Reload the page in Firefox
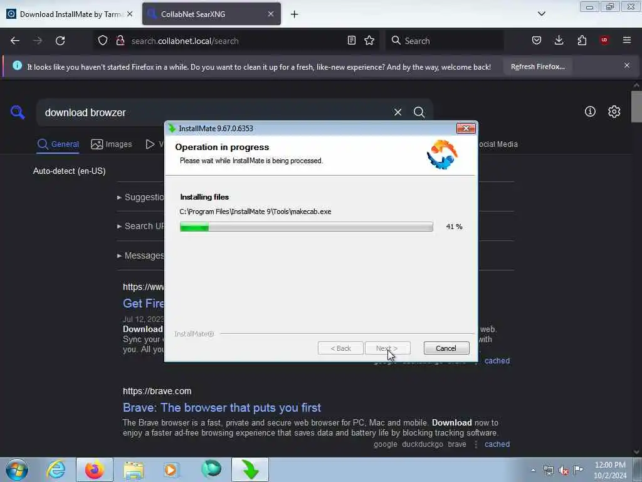Screen dimensions: 642x482 click(x=60, y=41)
